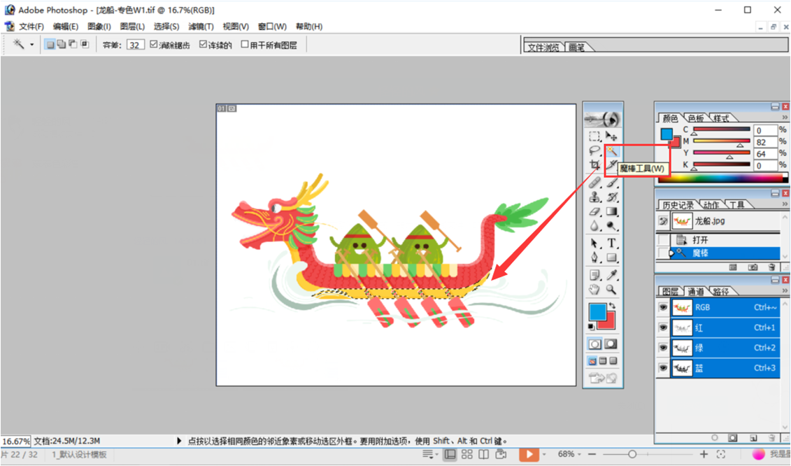The height and width of the screenshot is (466, 791).
Task: Switch to the 图层 layers tab
Action: (670, 291)
